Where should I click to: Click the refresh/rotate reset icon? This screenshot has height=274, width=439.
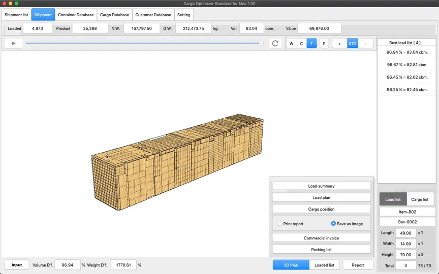click(275, 43)
